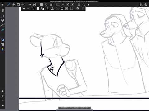Select the Select Pen tool
Image resolution: width=149 pixels, height=111 pixels.
68,4
